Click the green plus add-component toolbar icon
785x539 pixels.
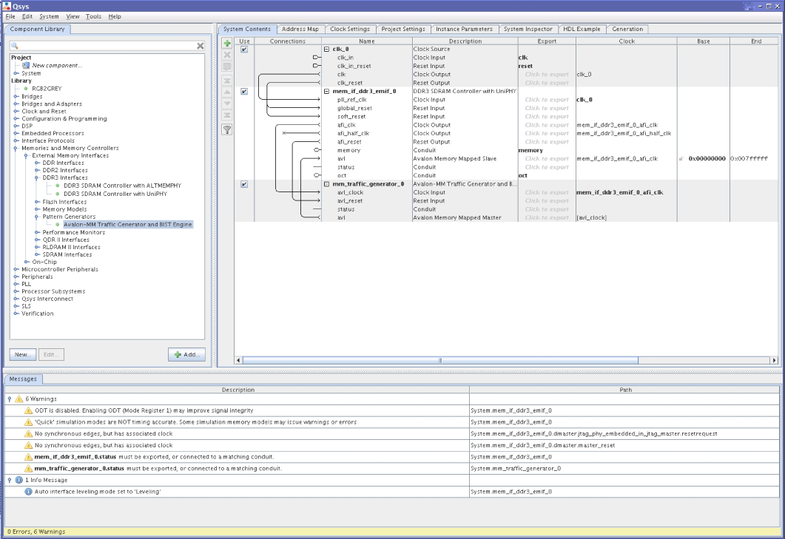pyautogui.click(x=227, y=44)
